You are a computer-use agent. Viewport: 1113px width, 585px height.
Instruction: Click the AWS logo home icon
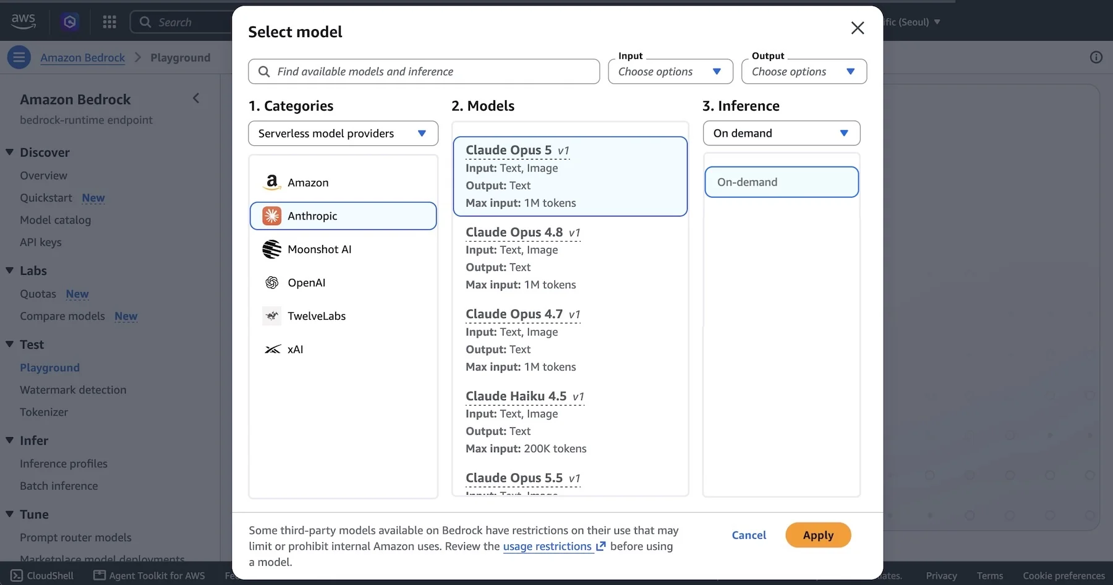coord(23,21)
